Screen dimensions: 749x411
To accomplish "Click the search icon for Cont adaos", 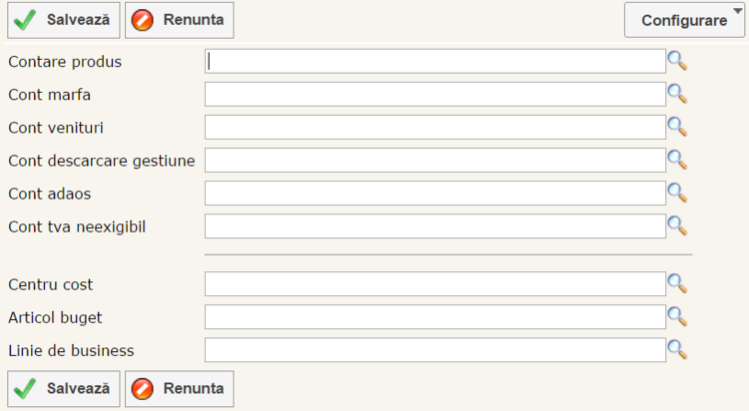I will coord(677,193).
